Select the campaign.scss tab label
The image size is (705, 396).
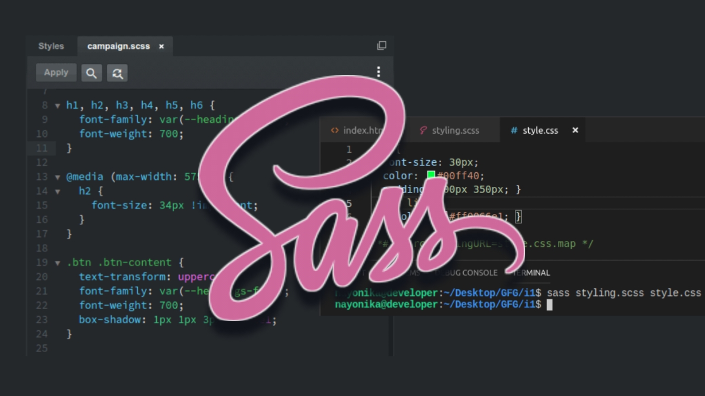point(118,46)
